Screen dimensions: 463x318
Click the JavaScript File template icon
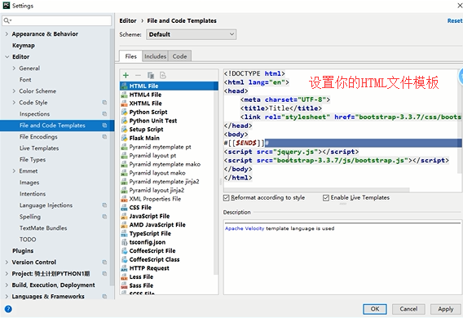click(125, 216)
